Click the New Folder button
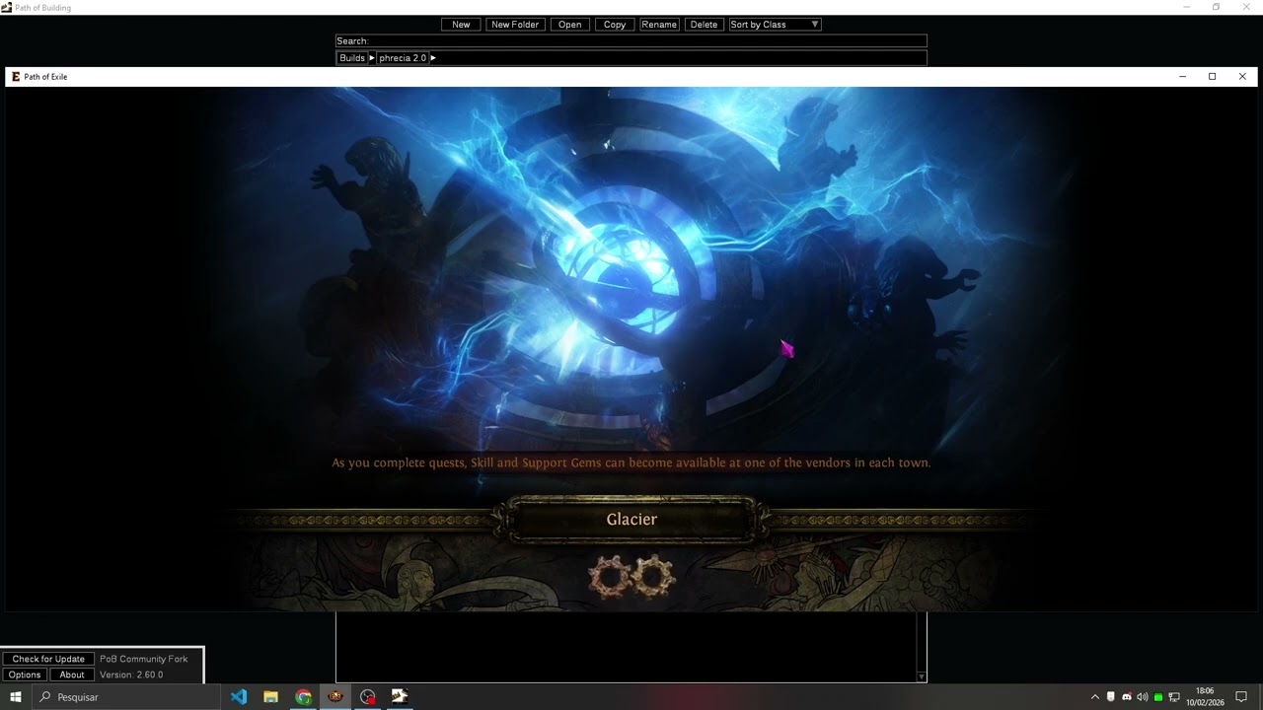 pyautogui.click(x=515, y=25)
